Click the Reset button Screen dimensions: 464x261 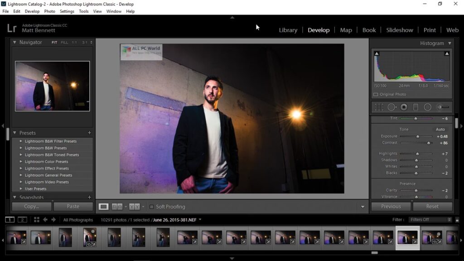tap(432, 207)
